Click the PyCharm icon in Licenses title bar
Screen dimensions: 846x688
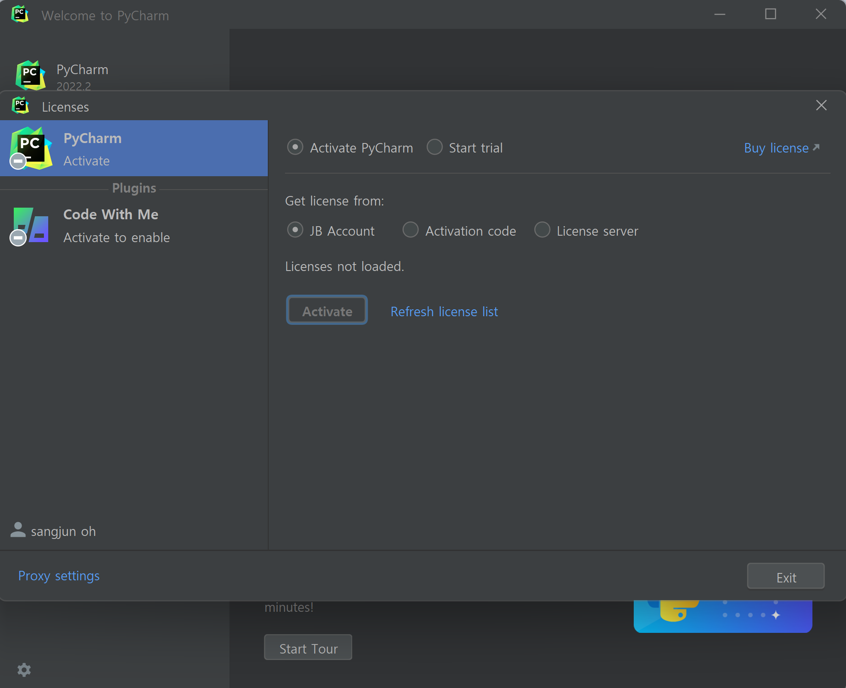point(20,106)
